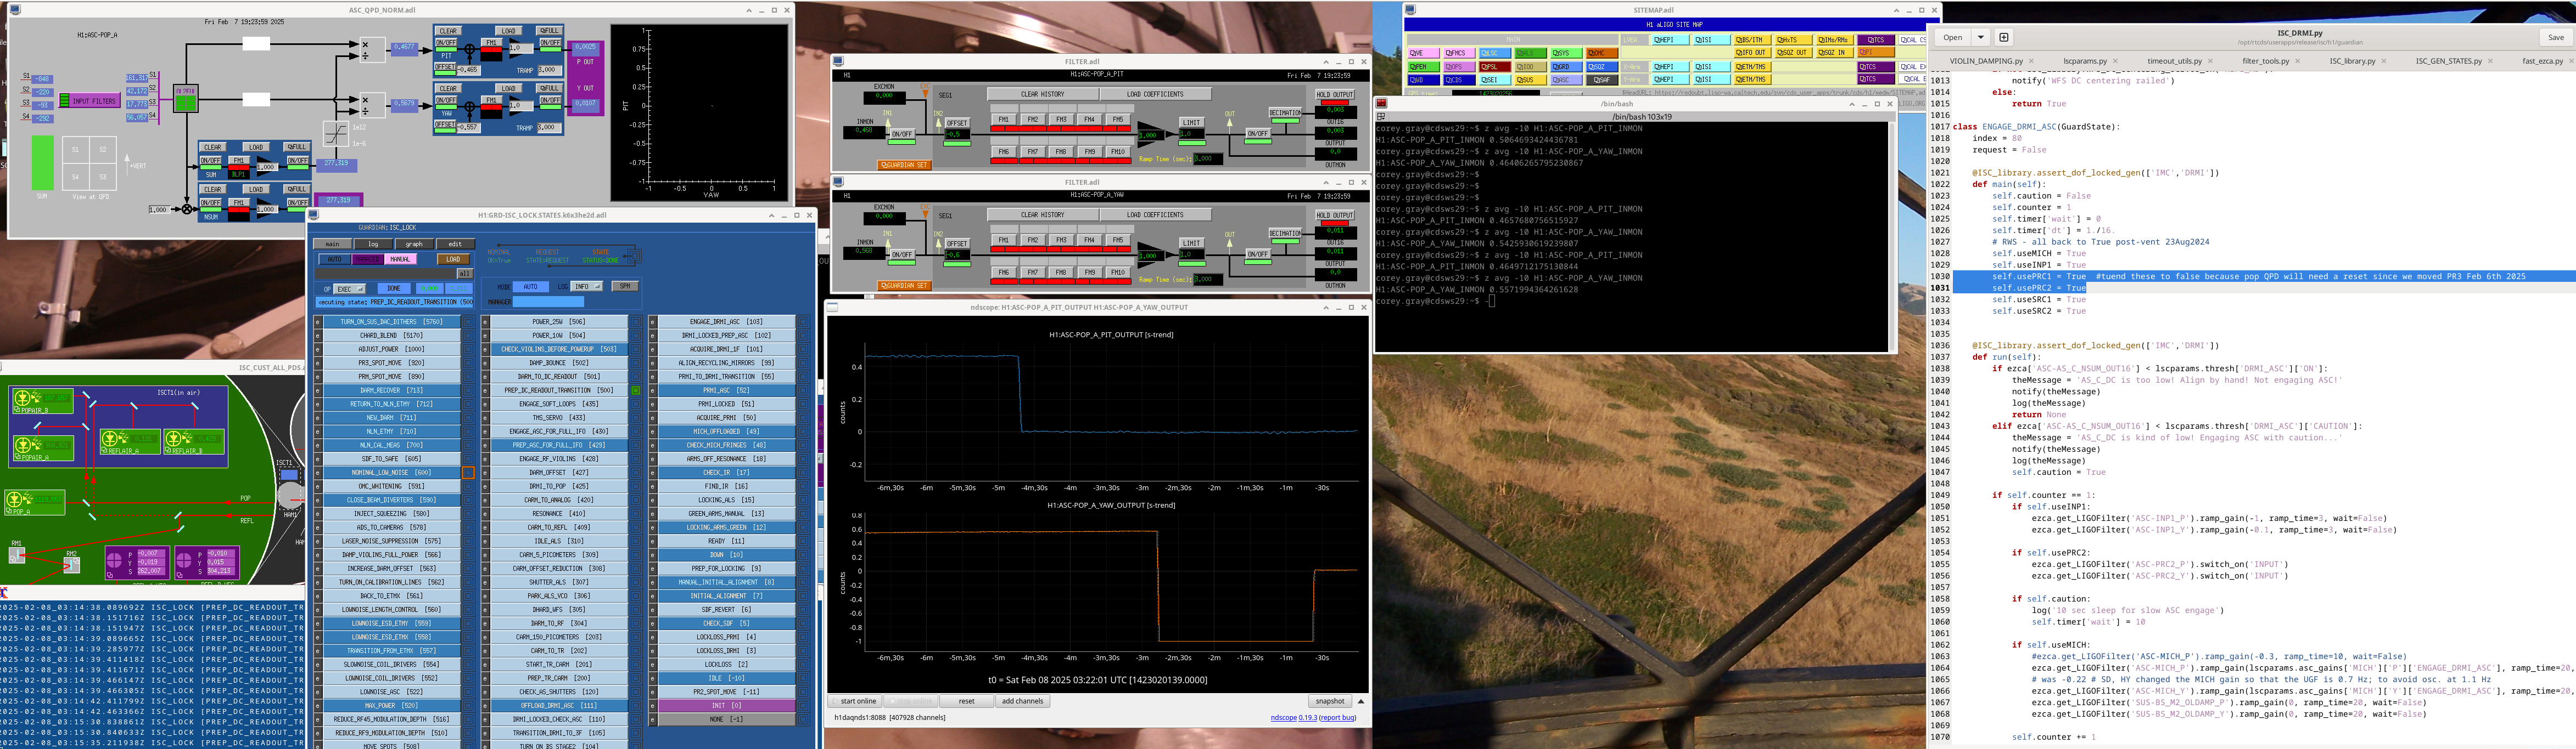The width and height of the screenshot is (2576, 749).
Task: Open the dropdown arrow next to Open button
Action: pos(1980,37)
